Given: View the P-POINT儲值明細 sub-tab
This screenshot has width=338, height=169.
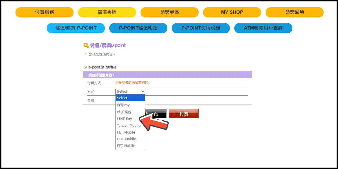Looking at the screenshot, I should (x=138, y=28).
